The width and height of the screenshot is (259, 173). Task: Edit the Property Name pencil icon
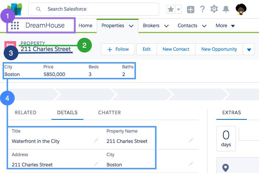(191, 140)
